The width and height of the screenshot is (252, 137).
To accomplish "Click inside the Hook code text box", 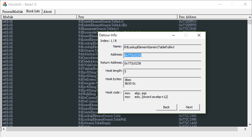I will tap(162, 95).
